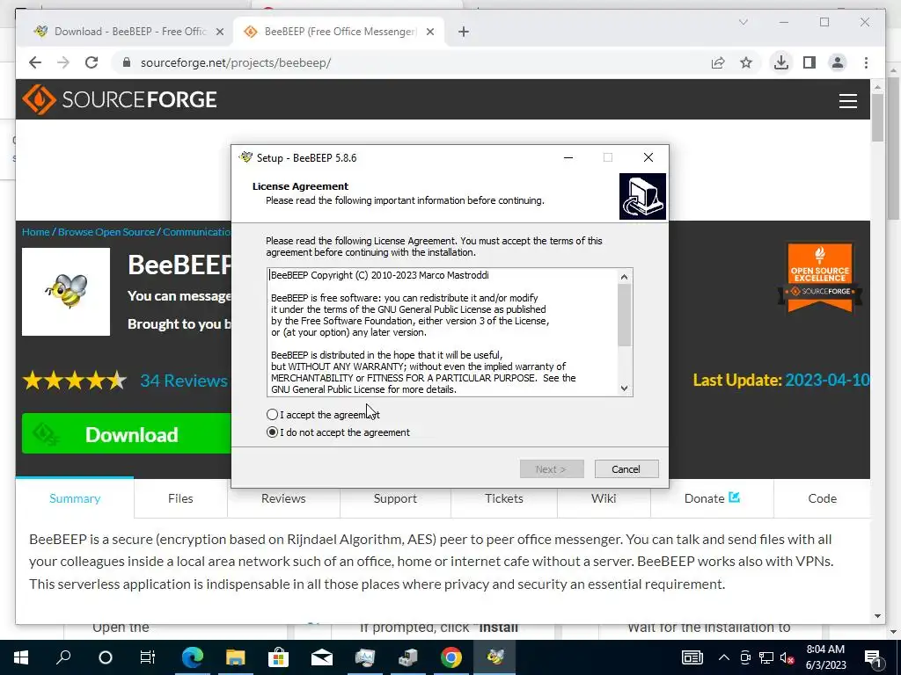Click the BeeBEEP bee icon in setup title bar

point(245,157)
